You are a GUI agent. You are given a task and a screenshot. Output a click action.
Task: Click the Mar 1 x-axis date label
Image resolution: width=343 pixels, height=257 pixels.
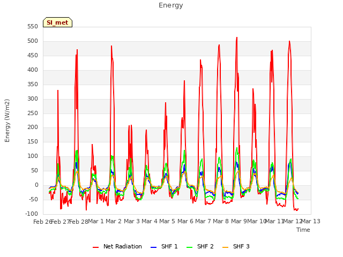[x=95, y=221]
